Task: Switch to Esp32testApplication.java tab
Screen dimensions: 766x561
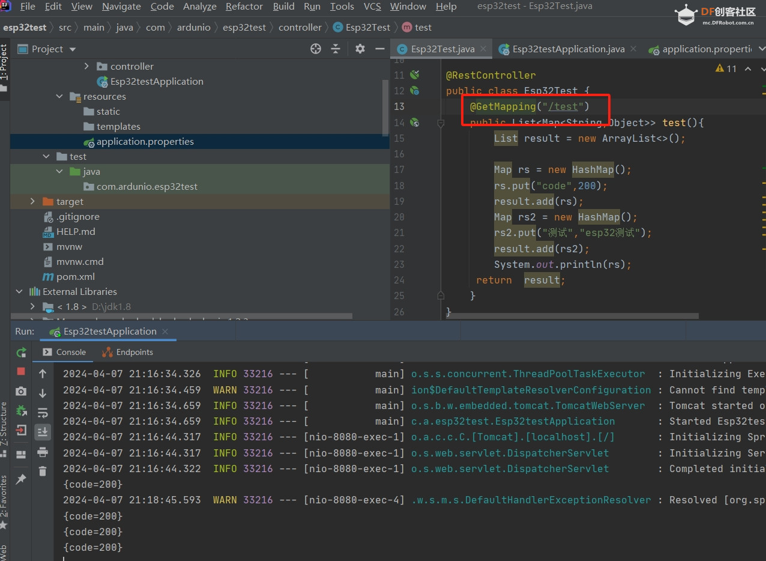Action: pos(568,49)
